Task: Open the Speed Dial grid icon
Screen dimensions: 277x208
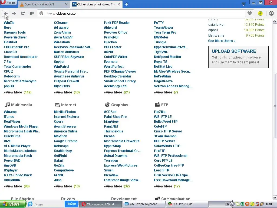Action: (32, 14)
